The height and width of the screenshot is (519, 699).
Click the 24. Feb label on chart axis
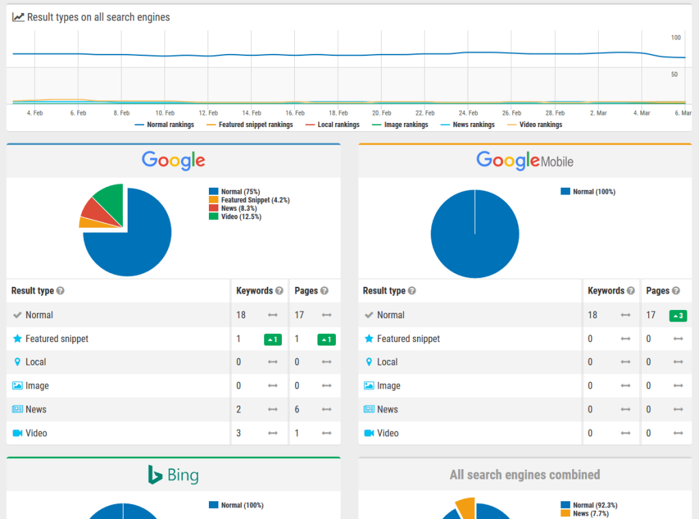point(468,113)
